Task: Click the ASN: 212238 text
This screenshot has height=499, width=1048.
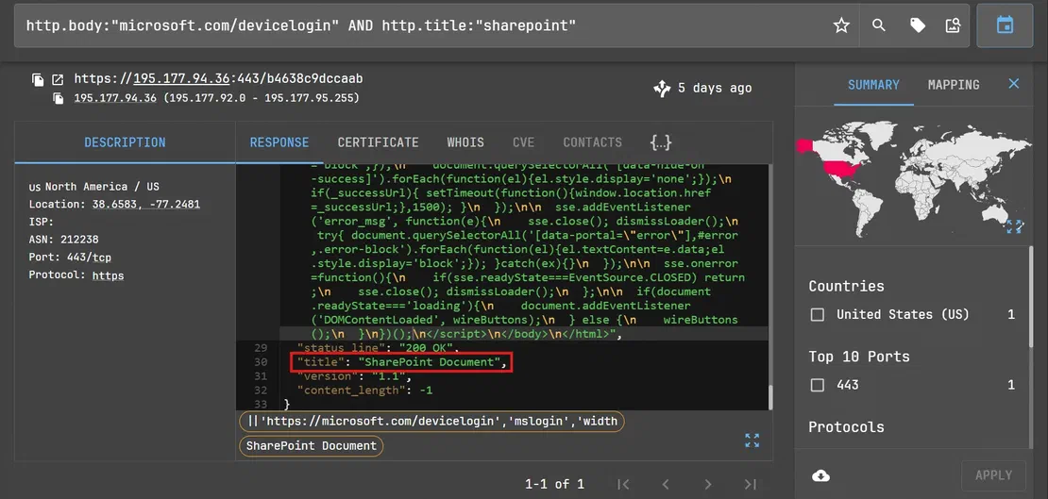Action: 63,240
